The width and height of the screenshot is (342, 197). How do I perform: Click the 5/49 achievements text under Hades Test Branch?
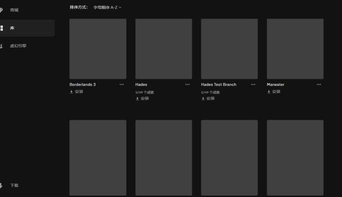click(x=210, y=92)
